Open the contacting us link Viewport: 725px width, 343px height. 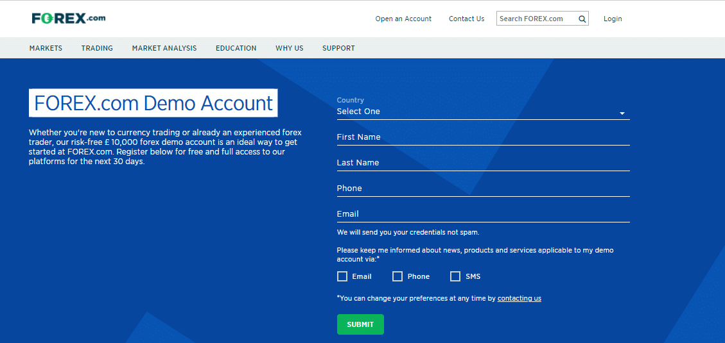click(x=520, y=298)
